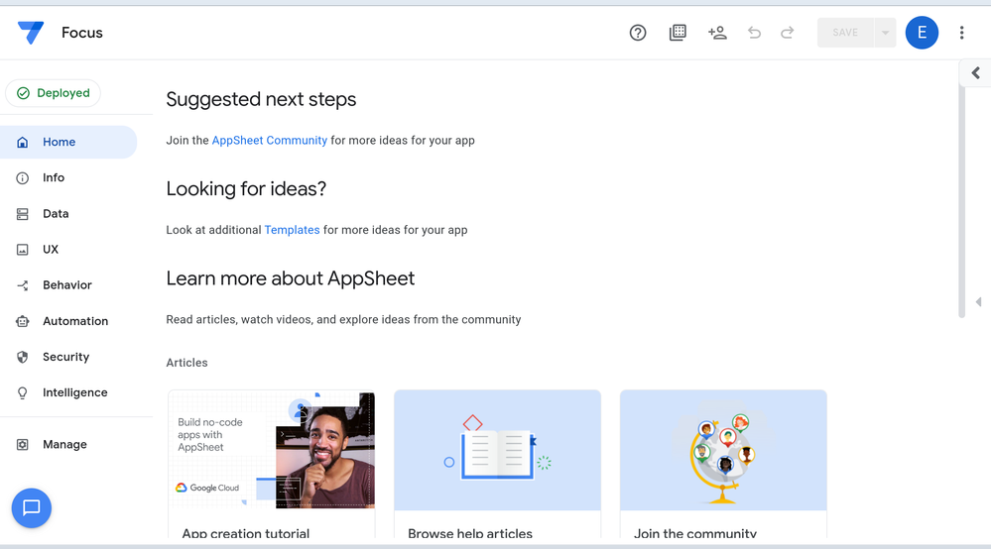Click the Focus app name
The height and width of the screenshot is (549, 991).
point(82,32)
